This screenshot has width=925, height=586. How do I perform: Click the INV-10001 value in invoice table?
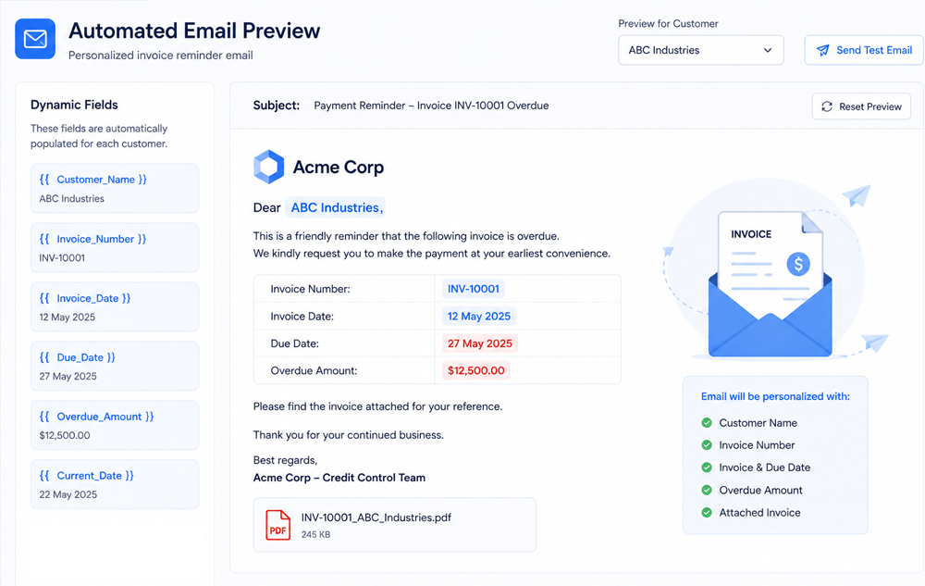pyautogui.click(x=473, y=289)
